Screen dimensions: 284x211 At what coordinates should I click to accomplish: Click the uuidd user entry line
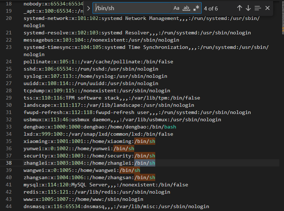click(91, 83)
